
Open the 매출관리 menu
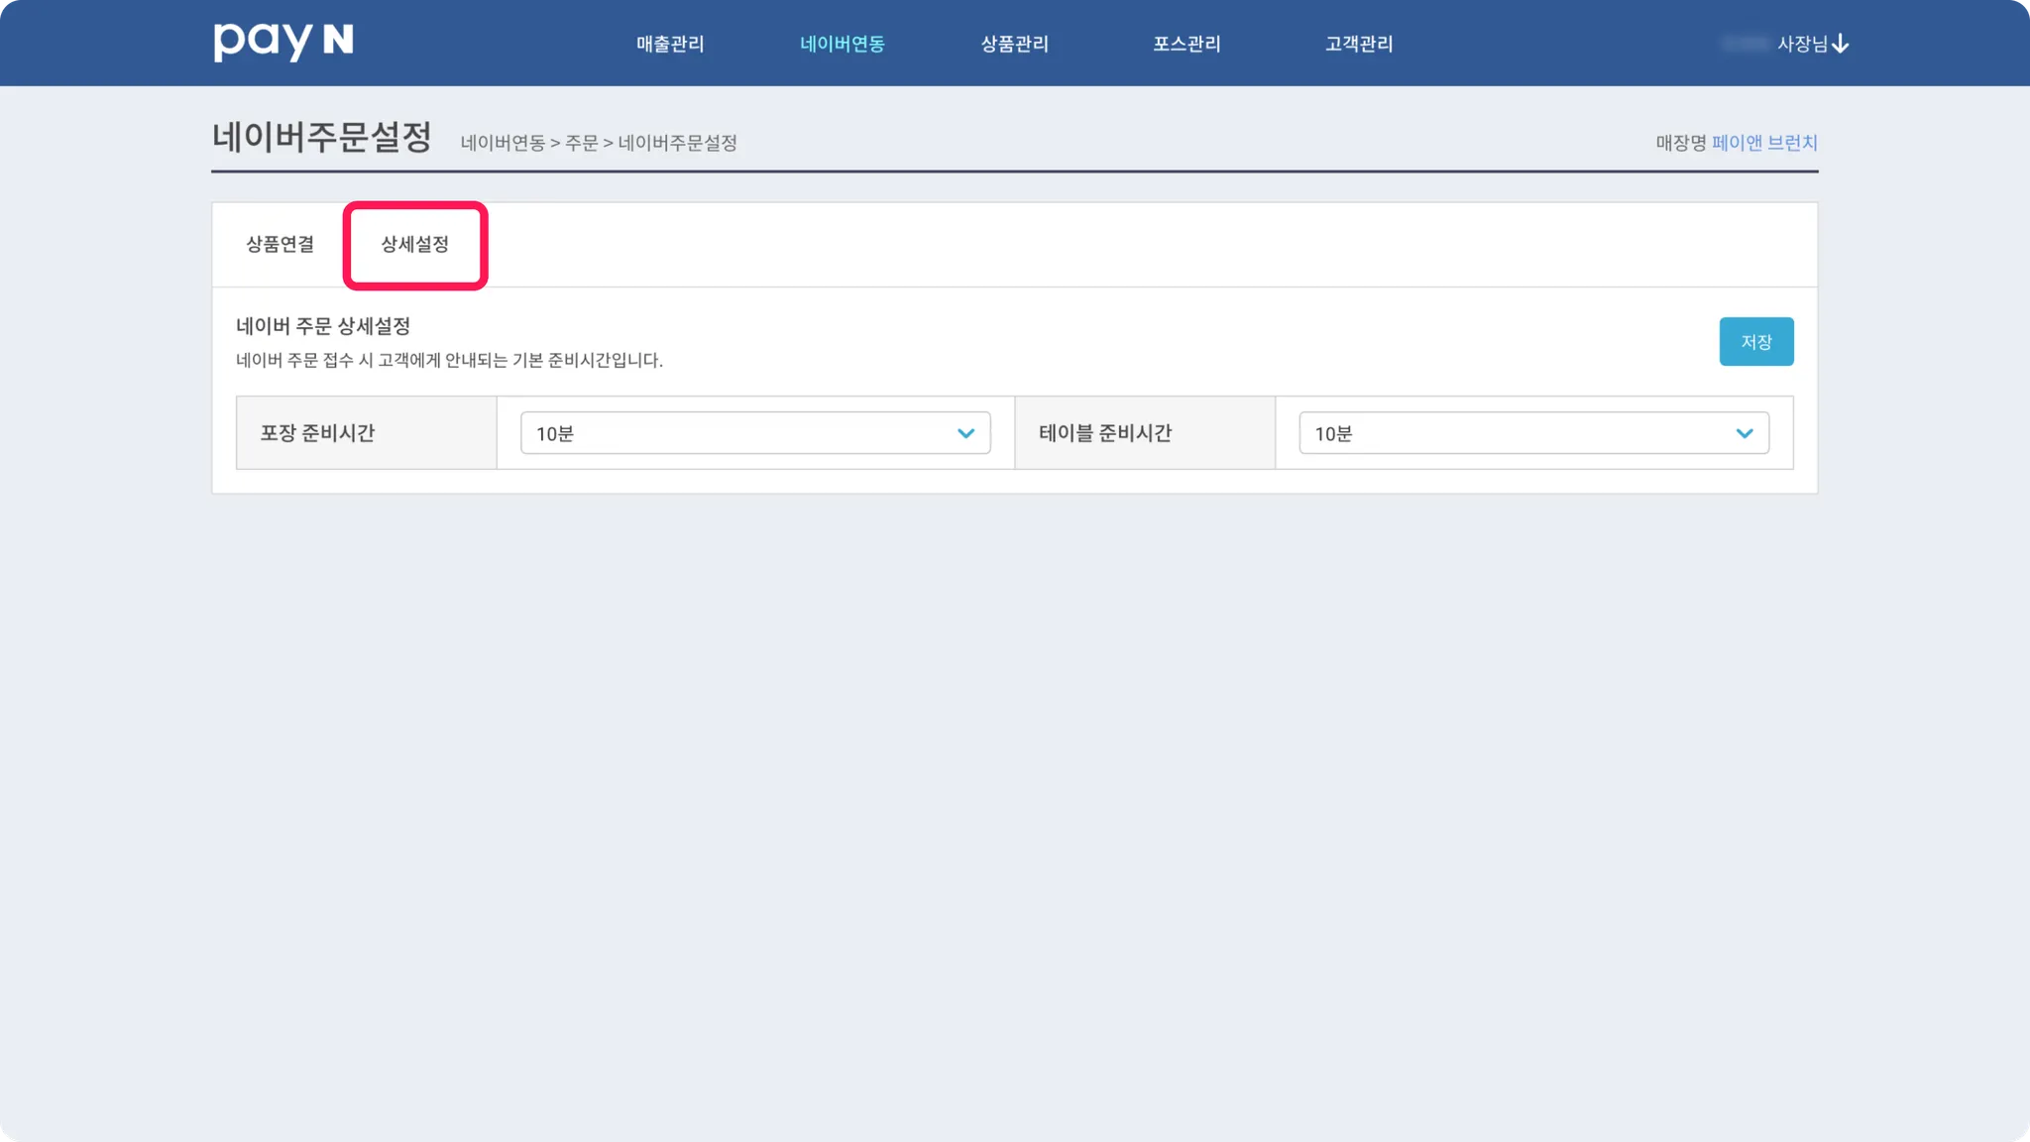click(x=670, y=44)
